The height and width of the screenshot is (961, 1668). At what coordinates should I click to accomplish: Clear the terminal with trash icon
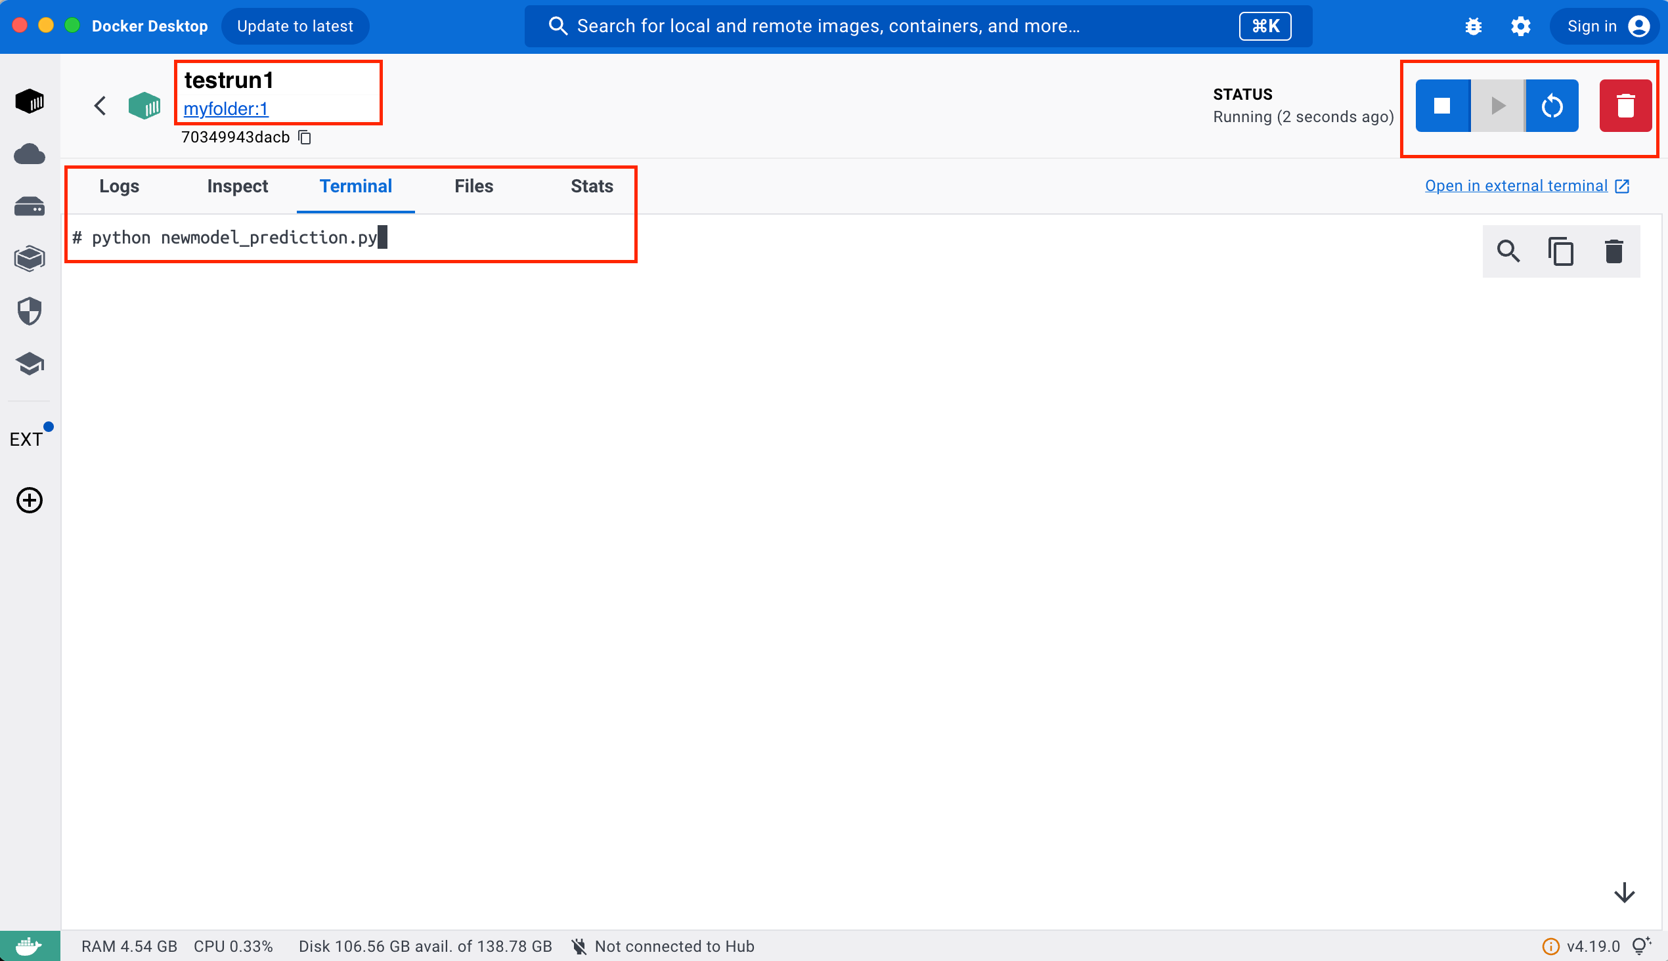(x=1614, y=251)
